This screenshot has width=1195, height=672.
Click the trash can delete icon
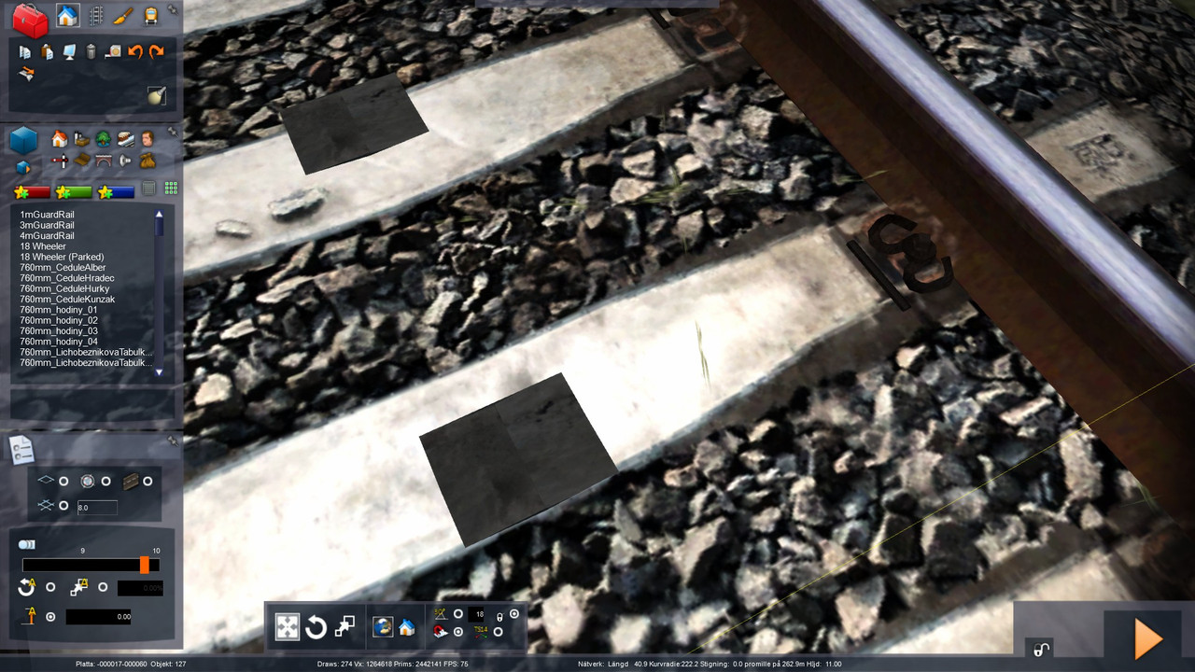point(91,51)
